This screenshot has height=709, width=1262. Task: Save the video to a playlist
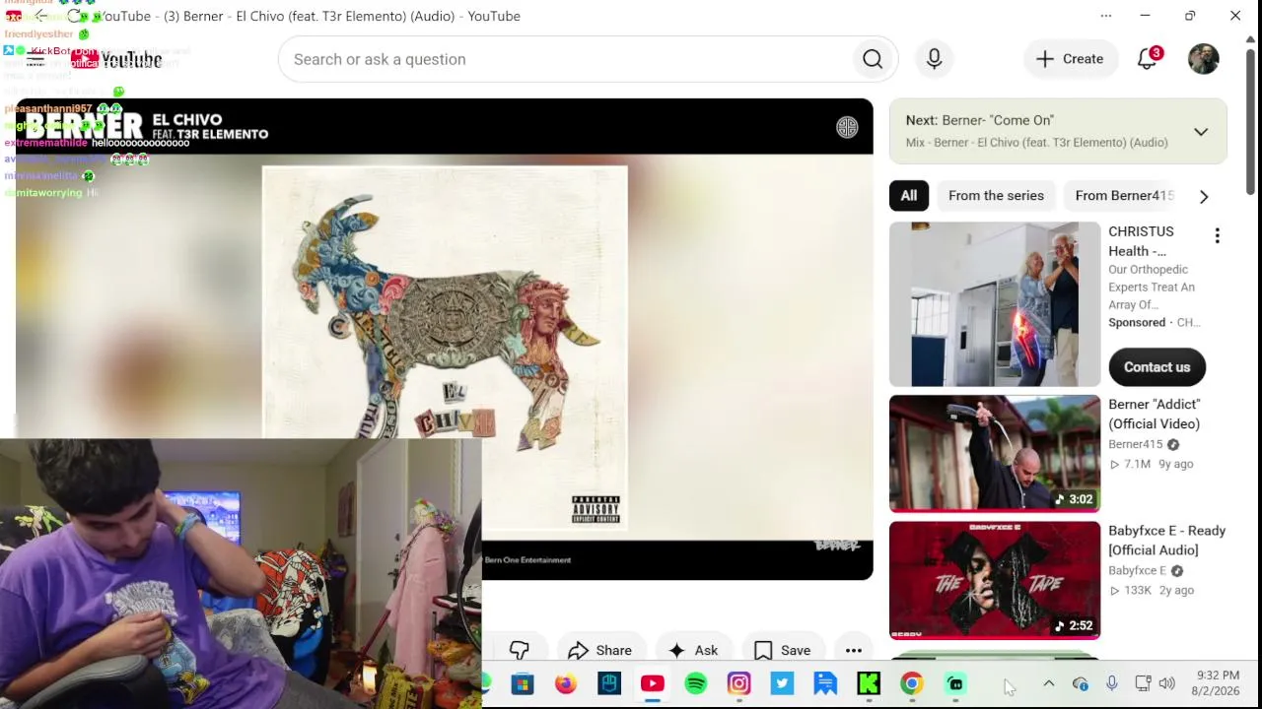(783, 650)
